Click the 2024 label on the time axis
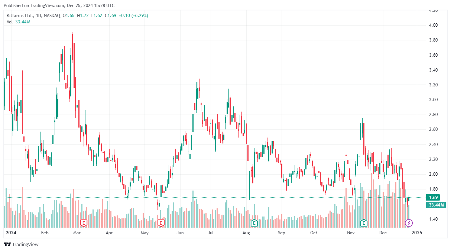The height and width of the screenshot is (251, 451). click(11, 233)
